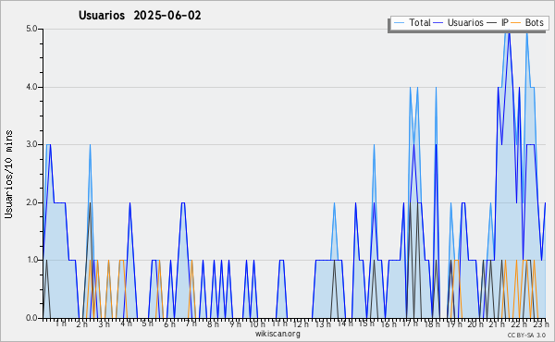Click the 5.0 y-axis value
This screenshot has width=555, height=342.
[x=31, y=29]
